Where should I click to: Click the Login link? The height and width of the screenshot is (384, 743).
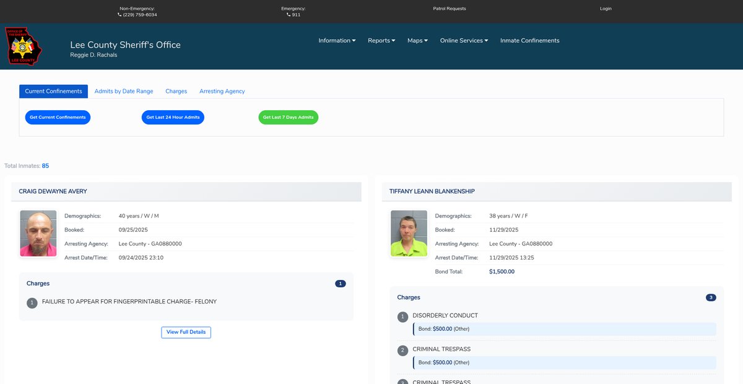pyautogui.click(x=606, y=9)
